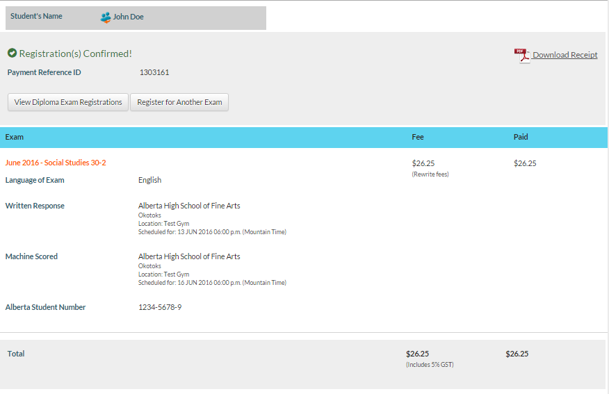
Task: Click the Written Response school name
Action: click(189, 206)
